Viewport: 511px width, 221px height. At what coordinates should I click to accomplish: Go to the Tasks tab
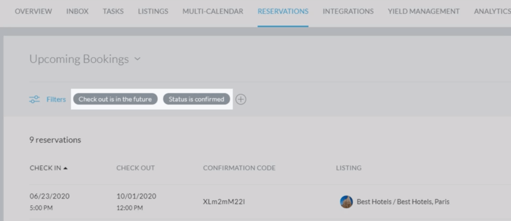point(113,11)
